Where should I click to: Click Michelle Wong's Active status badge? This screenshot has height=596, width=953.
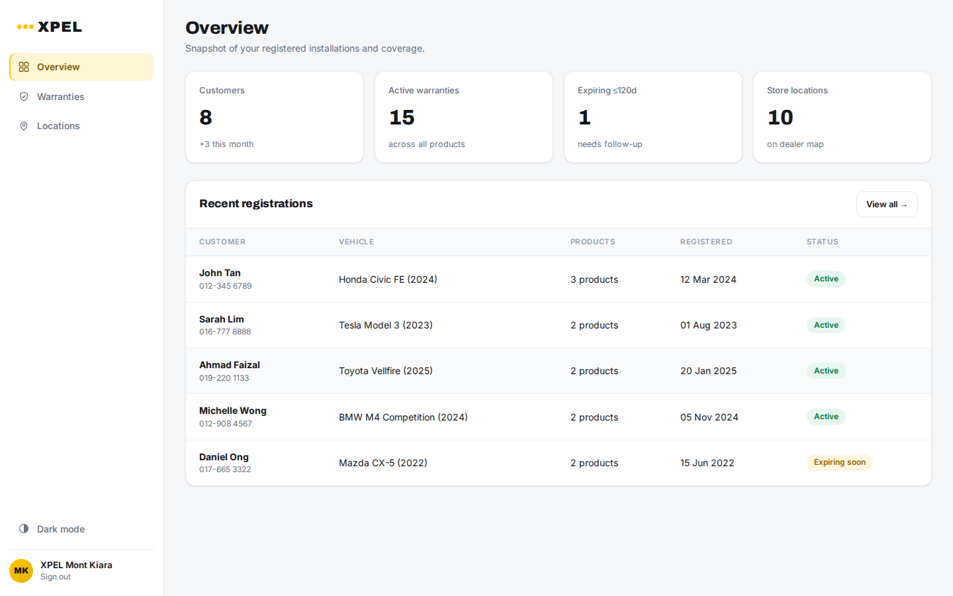[x=826, y=417]
